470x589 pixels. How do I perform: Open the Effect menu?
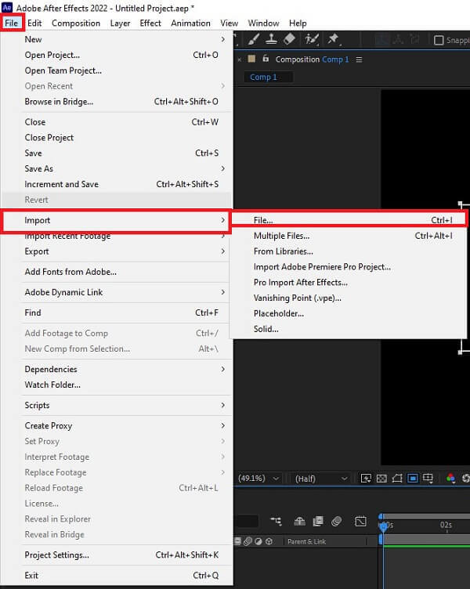point(150,23)
